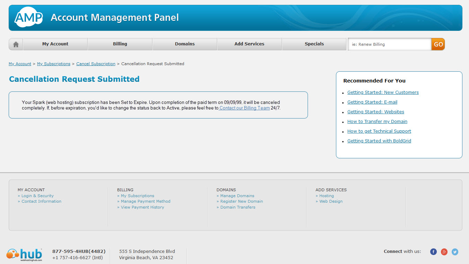The width and height of the screenshot is (469, 264).
Task: Open Getting Started: New Customers guide
Action: click(x=383, y=93)
